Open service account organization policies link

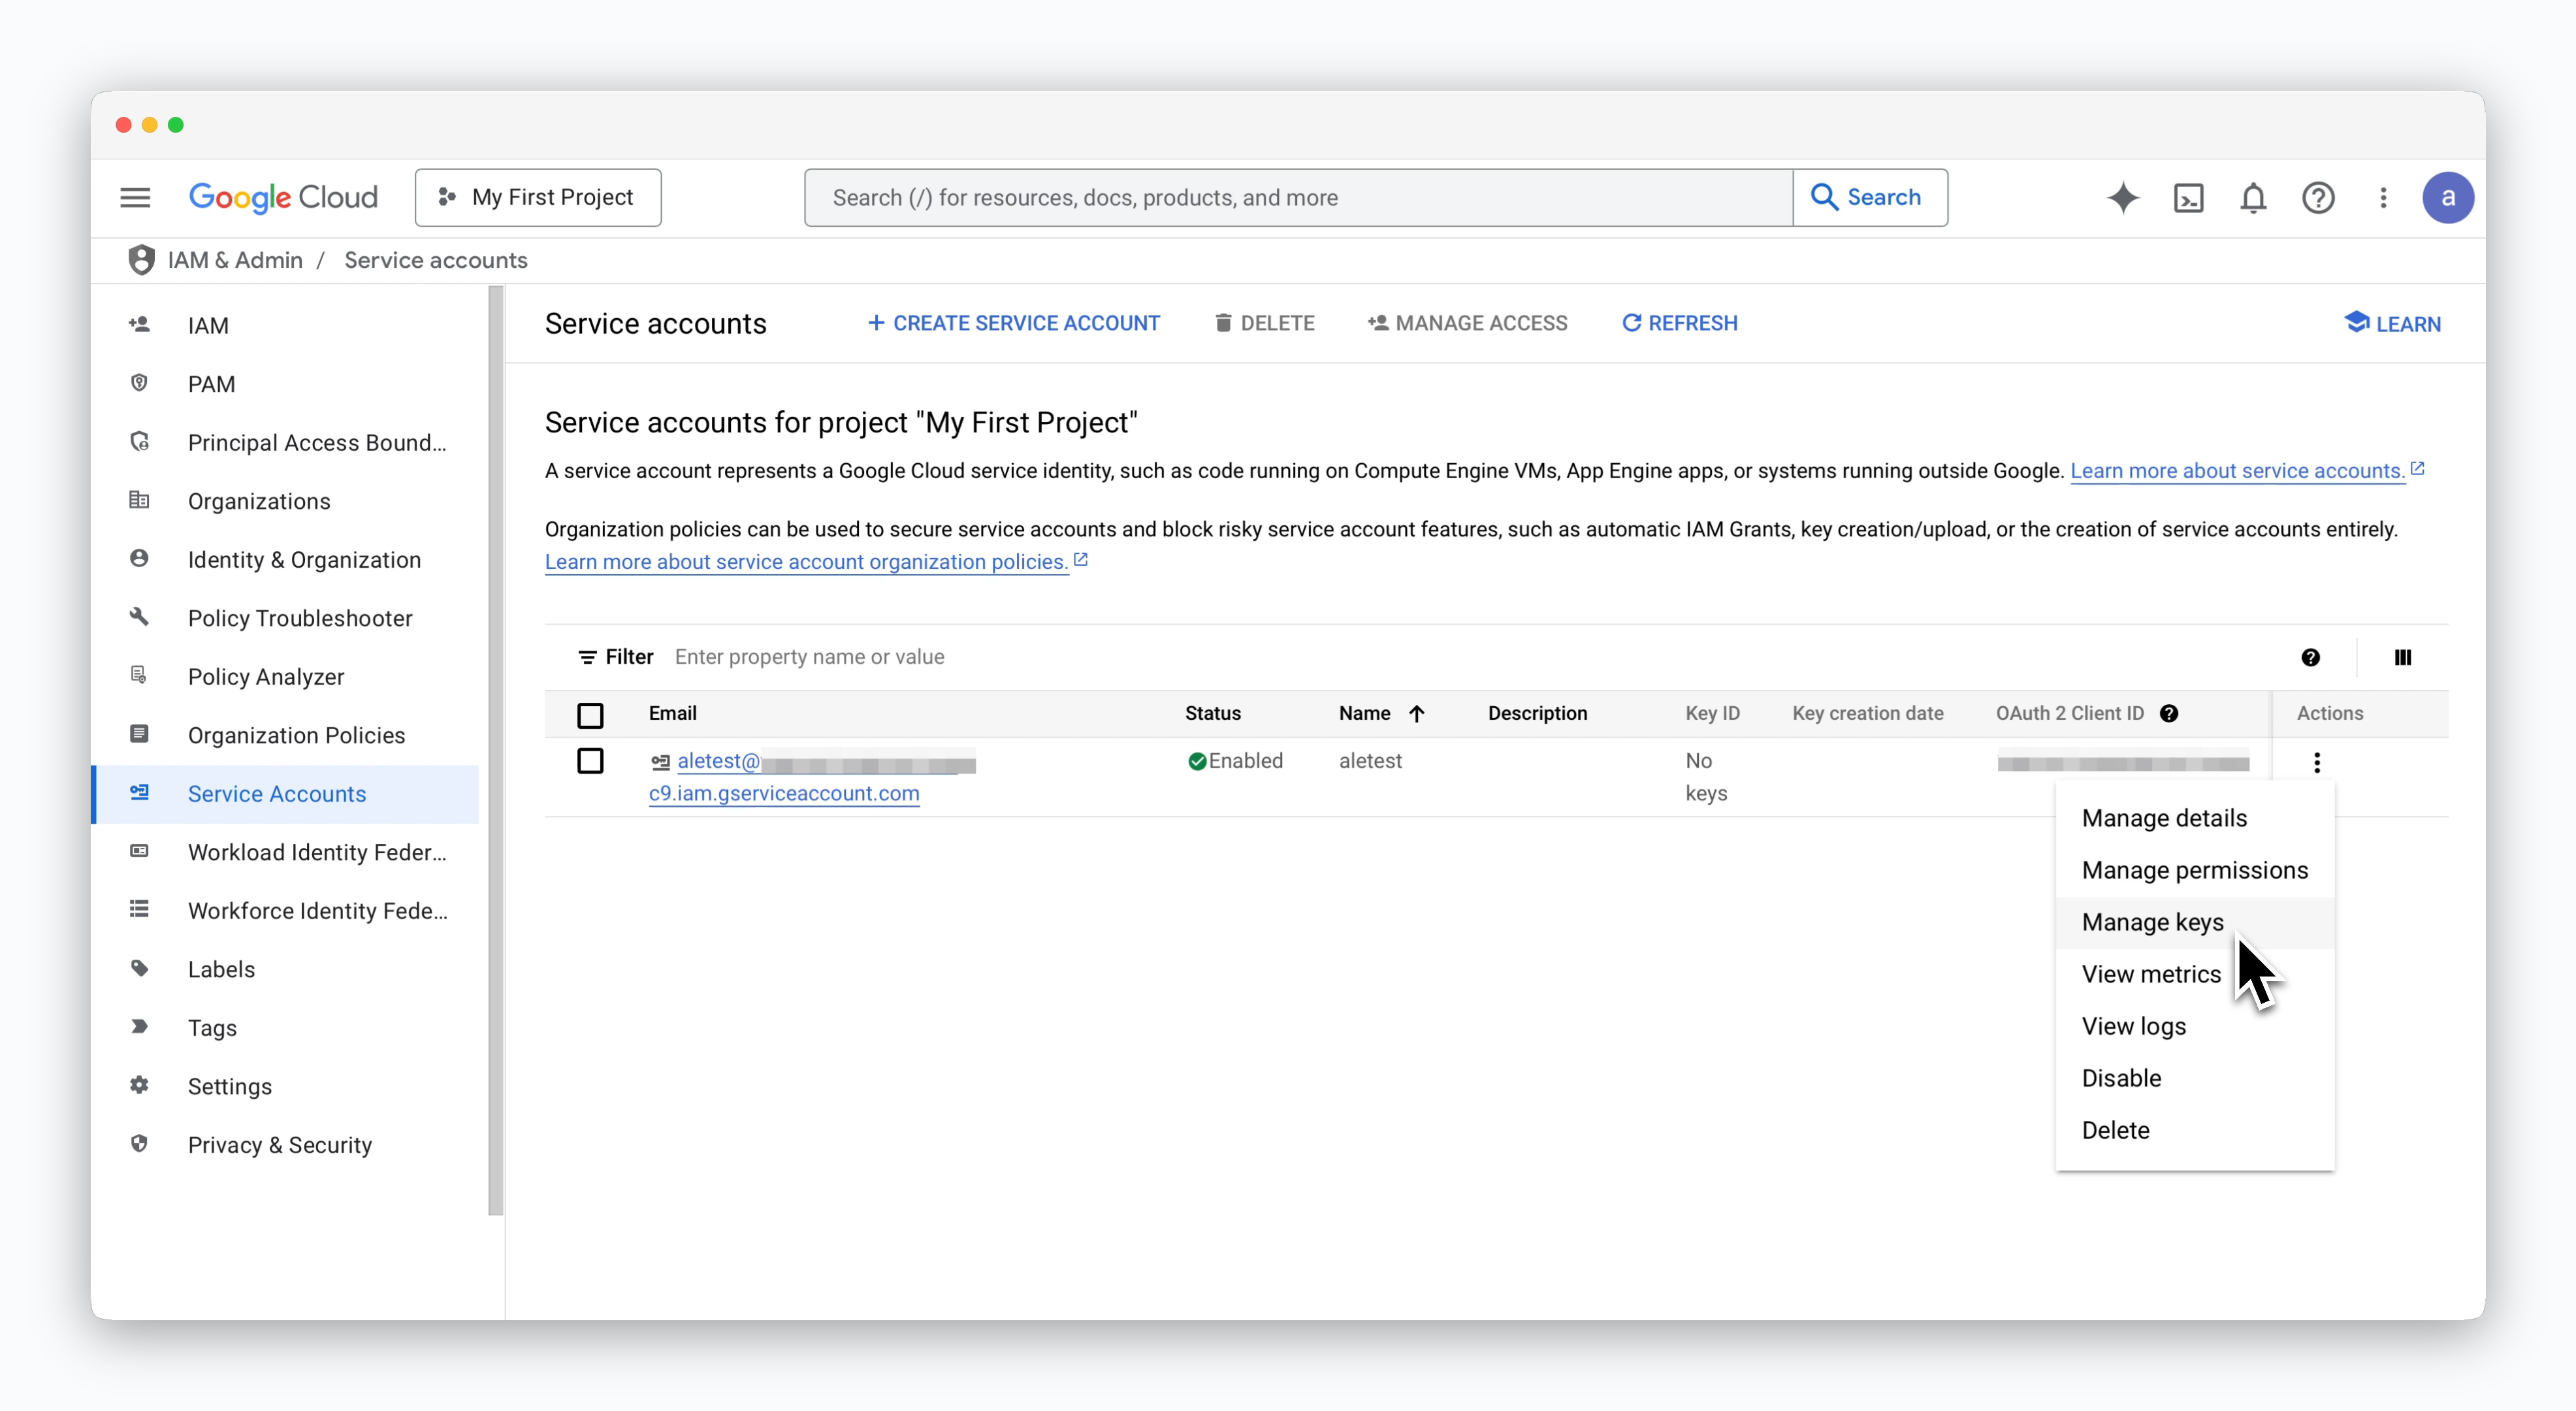806,561
